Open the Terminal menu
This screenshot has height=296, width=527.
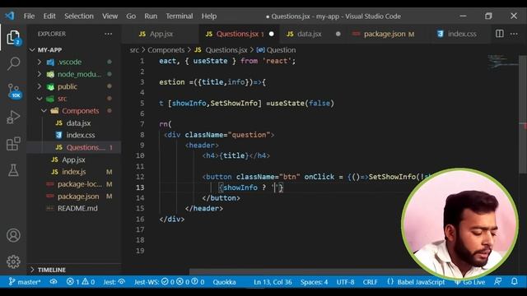[180, 16]
